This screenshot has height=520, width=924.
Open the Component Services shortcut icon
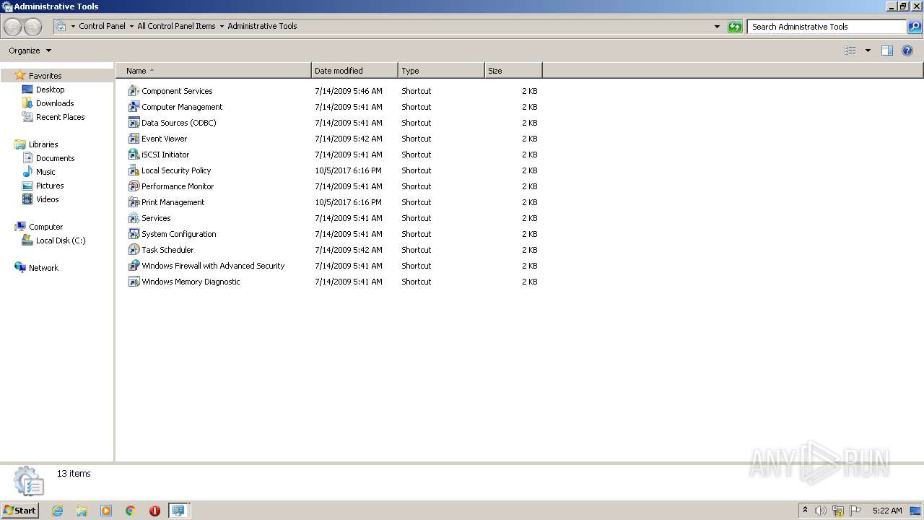(x=134, y=91)
